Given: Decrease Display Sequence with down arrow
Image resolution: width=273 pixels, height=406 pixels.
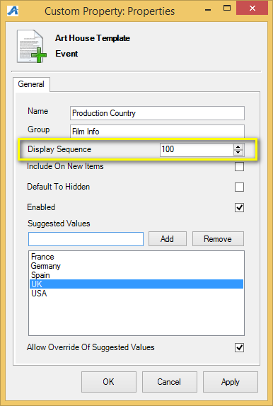Looking at the screenshot, I should 238,153.
